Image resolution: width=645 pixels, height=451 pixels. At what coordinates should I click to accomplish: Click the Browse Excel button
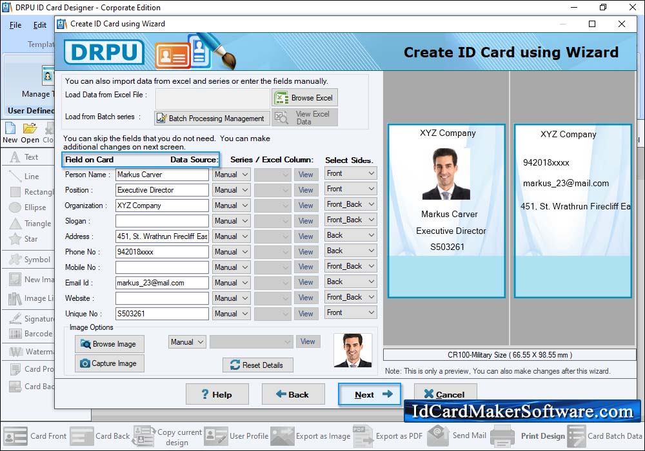304,98
